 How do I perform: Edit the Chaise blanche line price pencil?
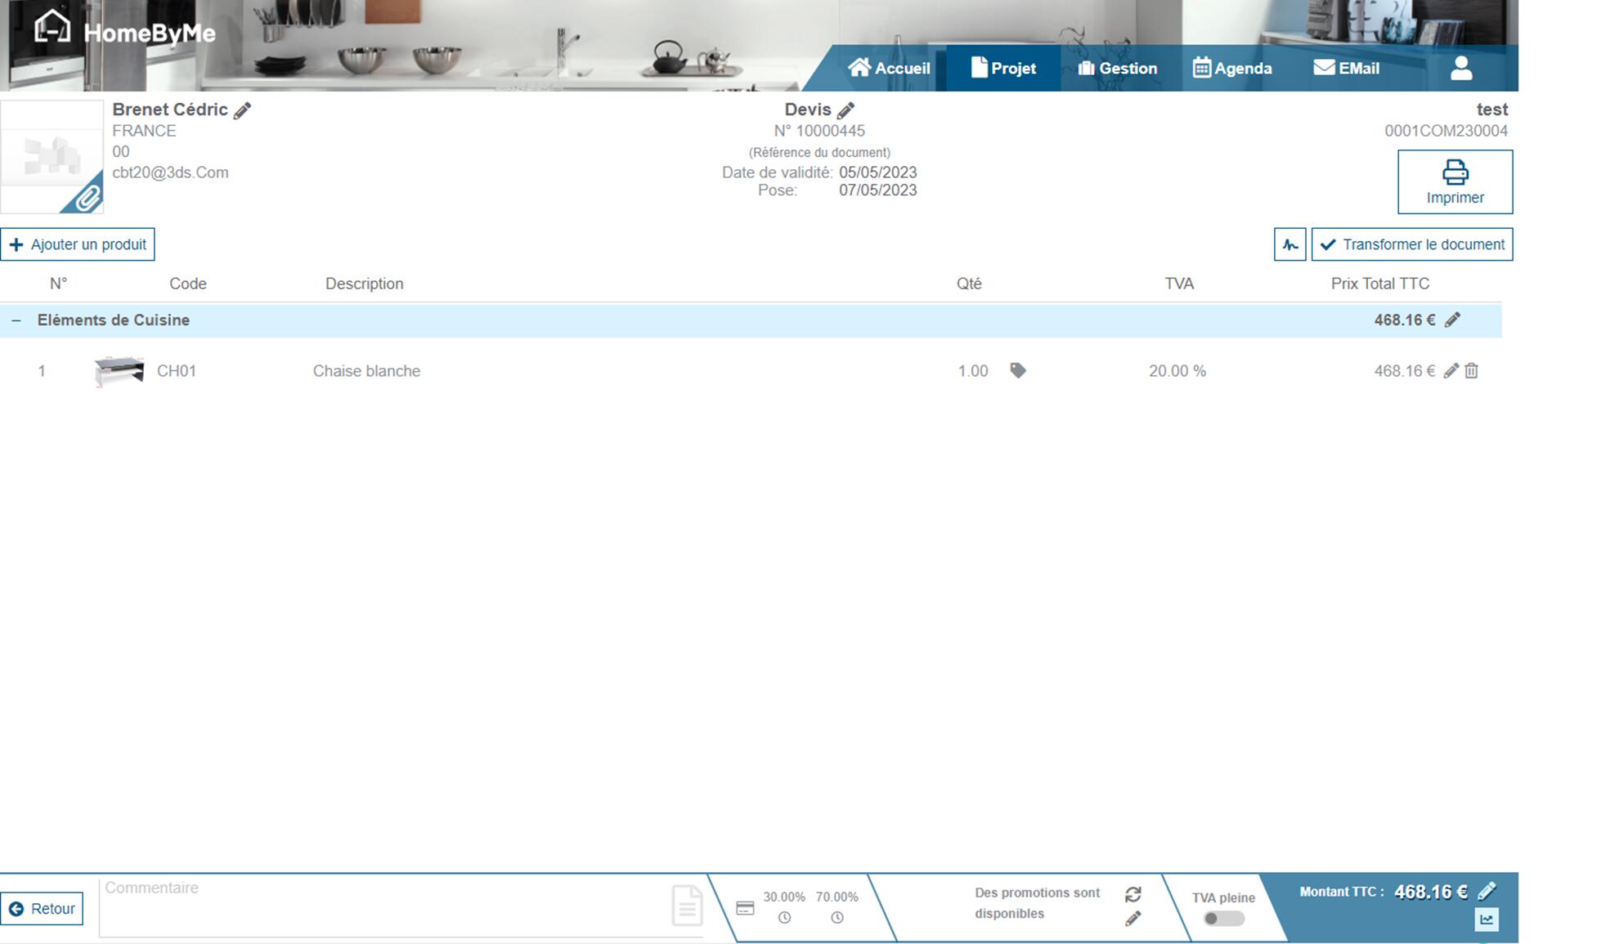tap(1451, 371)
